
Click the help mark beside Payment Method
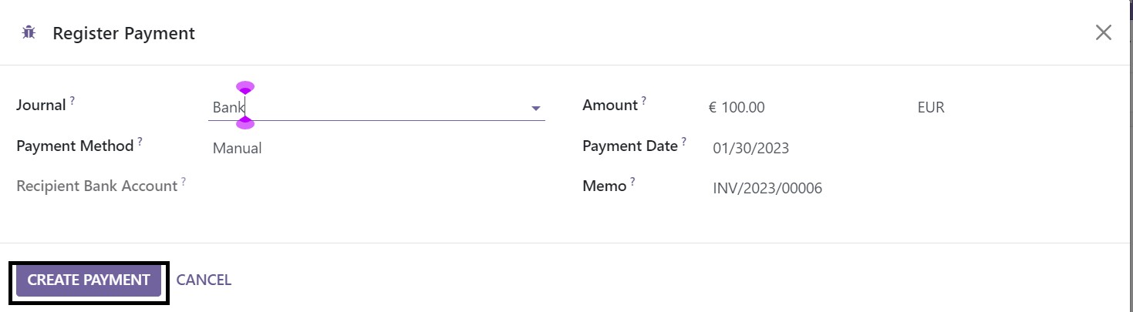point(140,141)
